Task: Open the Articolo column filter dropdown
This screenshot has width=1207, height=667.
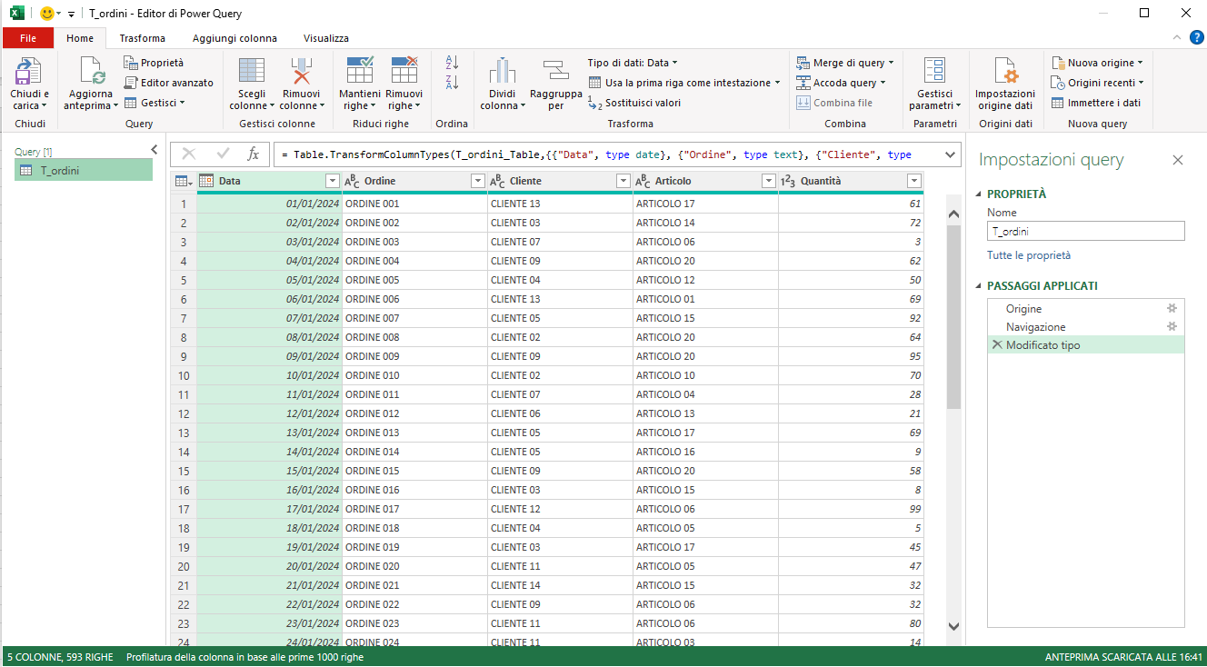Action: click(769, 181)
